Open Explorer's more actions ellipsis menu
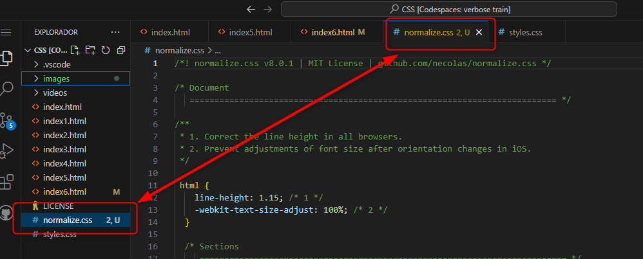This screenshot has width=643, height=259. (115, 31)
